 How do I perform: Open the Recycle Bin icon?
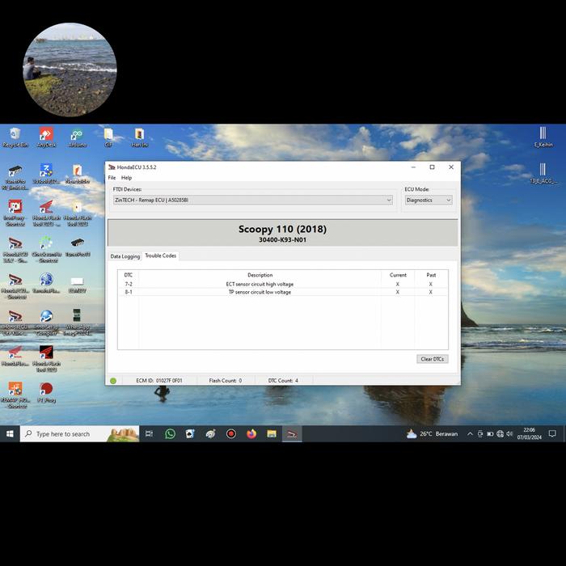coord(15,136)
